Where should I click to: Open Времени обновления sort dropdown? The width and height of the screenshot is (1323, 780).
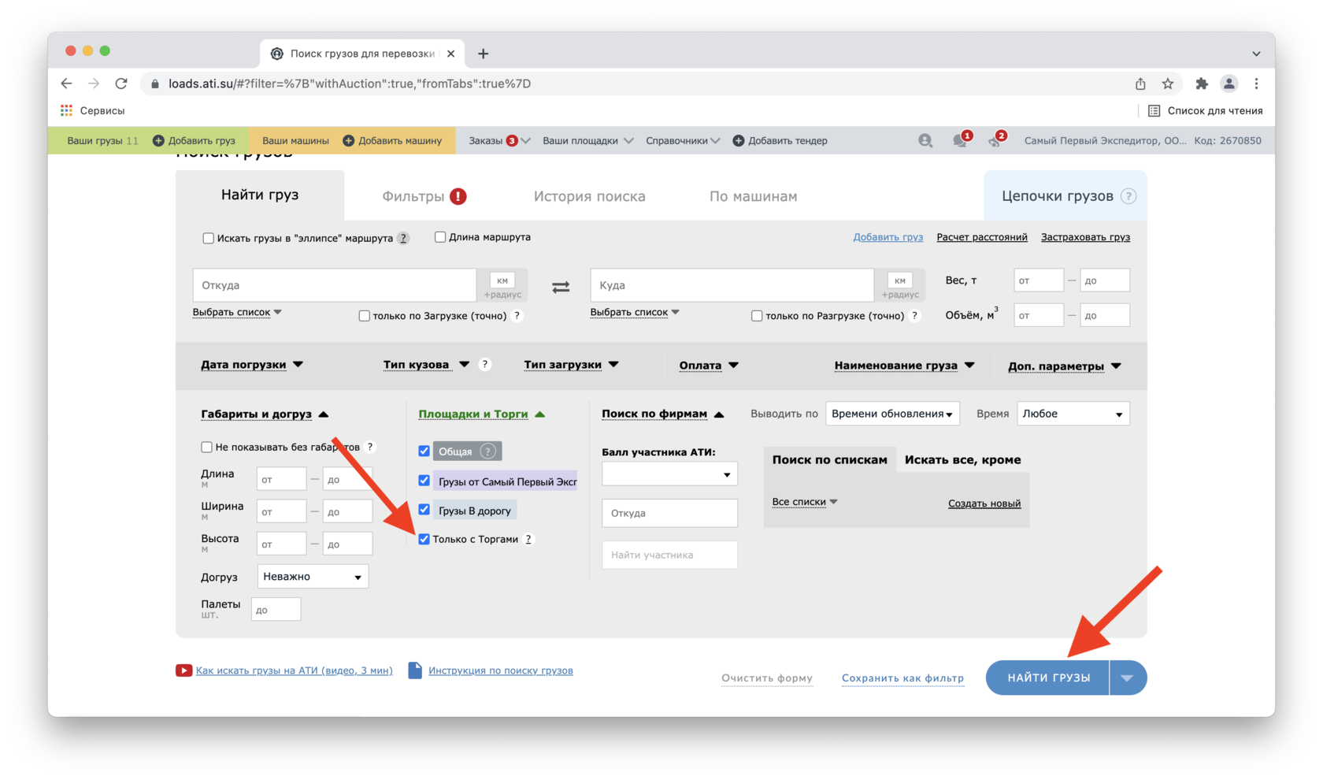(x=892, y=414)
